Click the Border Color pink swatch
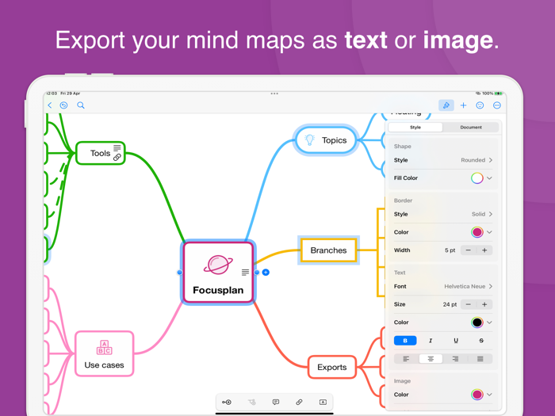 (477, 232)
